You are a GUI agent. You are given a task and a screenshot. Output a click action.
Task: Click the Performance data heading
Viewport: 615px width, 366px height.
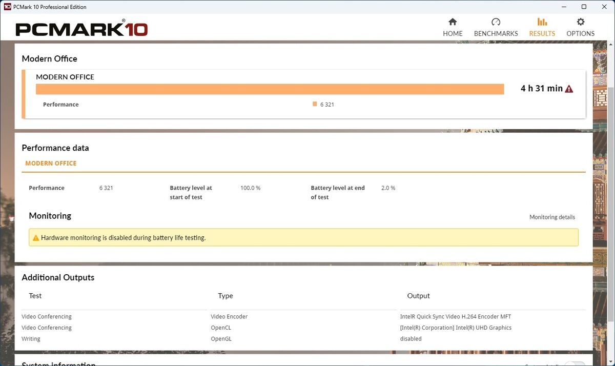point(55,148)
